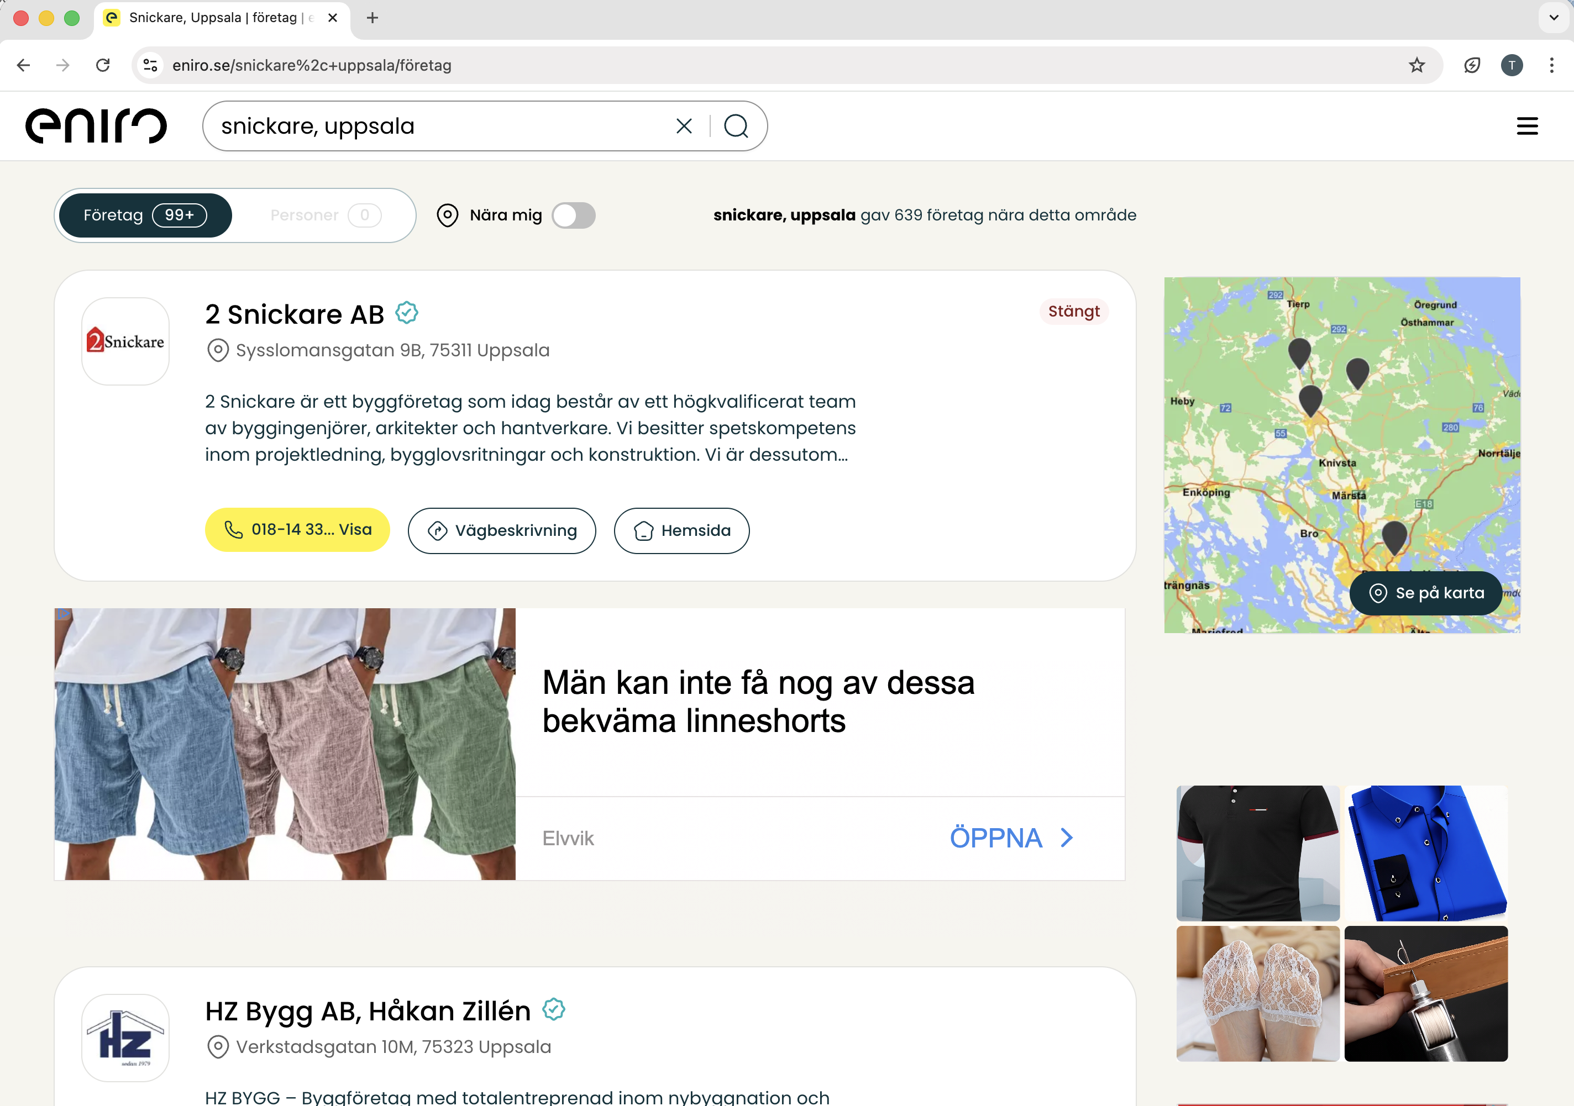
Task: Click the Se på karta button
Action: click(1425, 593)
